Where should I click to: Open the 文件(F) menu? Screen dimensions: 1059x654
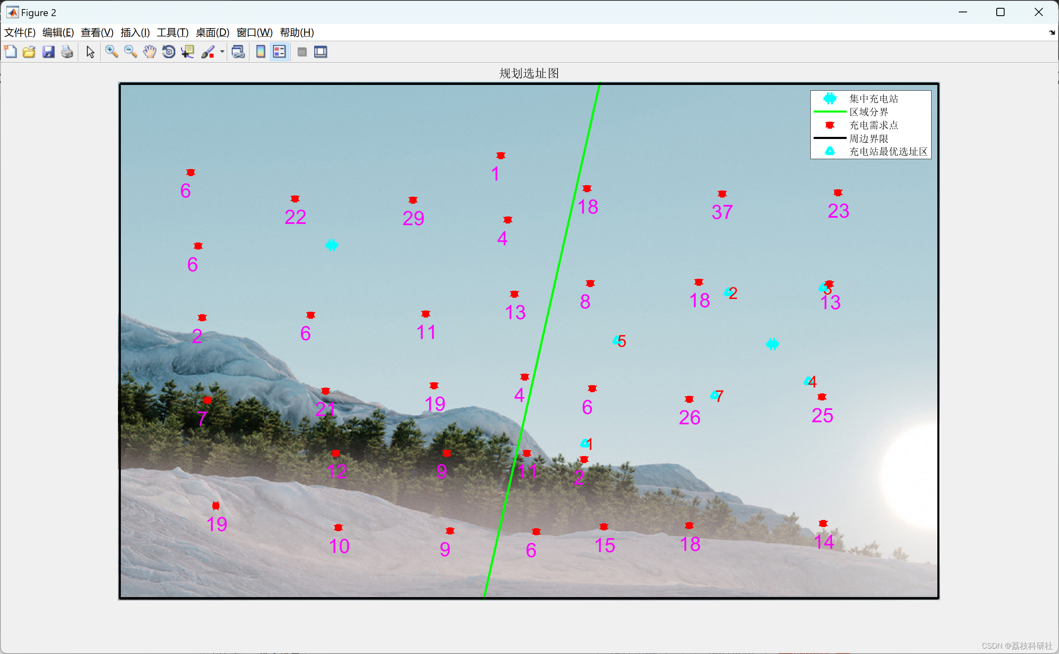(19, 33)
